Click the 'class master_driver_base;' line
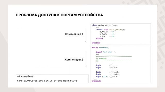The width and height of the screenshot is (165, 92). tap(105, 25)
